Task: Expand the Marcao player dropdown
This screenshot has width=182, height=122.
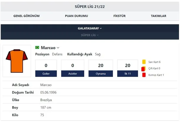Action: pyautogui.click(x=58, y=48)
